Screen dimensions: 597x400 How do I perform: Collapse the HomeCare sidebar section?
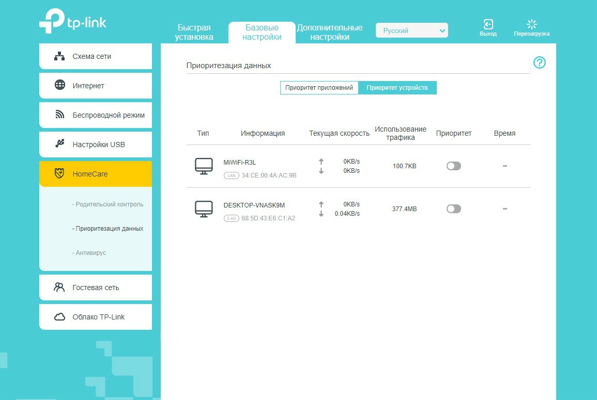click(96, 174)
